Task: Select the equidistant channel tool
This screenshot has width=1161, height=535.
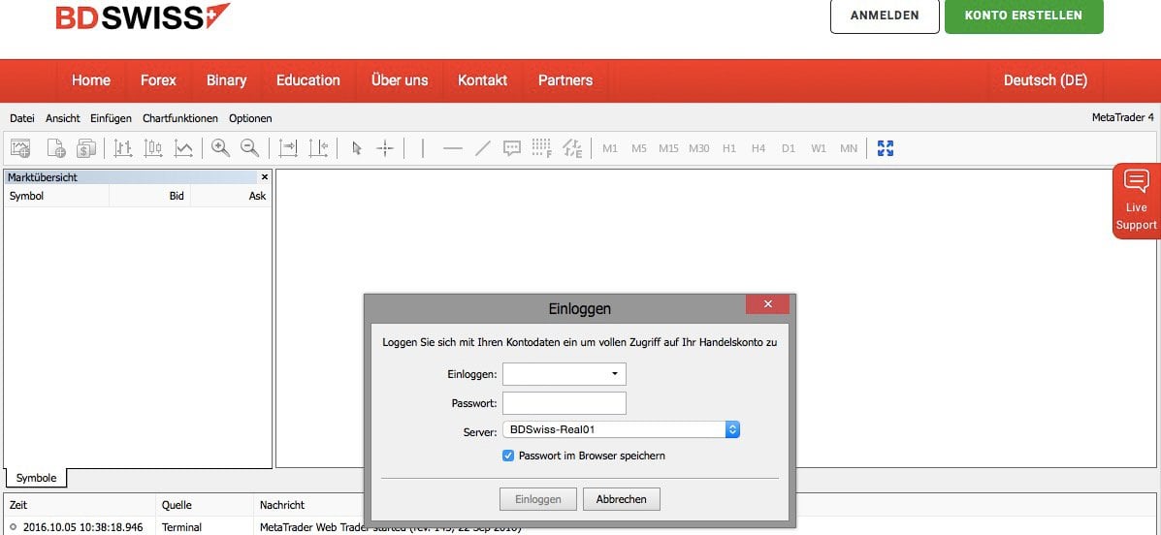Action: tap(572, 148)
